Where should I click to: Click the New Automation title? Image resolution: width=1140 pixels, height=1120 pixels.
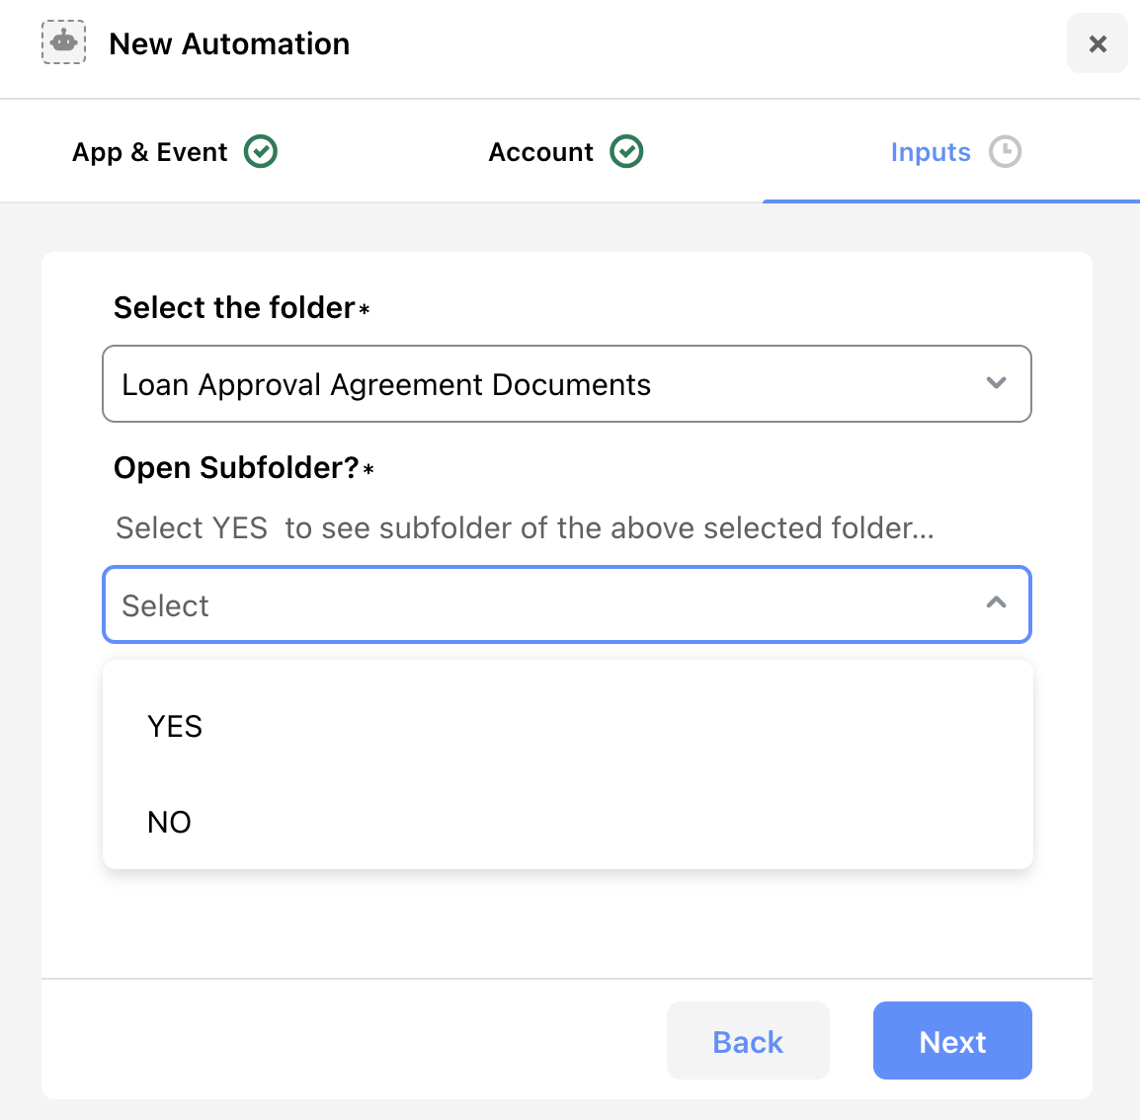tap(229, 43)
